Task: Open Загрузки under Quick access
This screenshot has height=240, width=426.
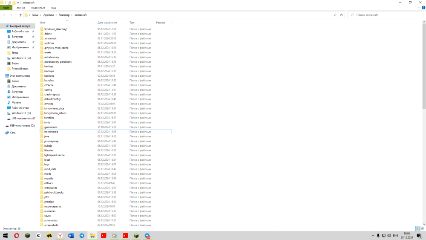Action: coord(17,37)
